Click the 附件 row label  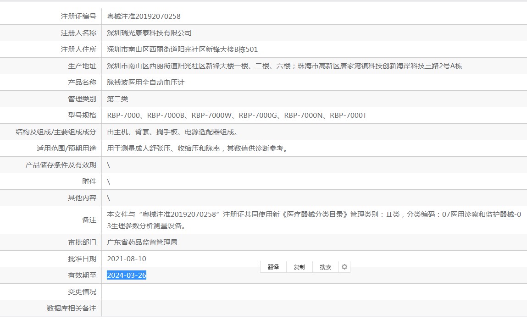[89, 181]
